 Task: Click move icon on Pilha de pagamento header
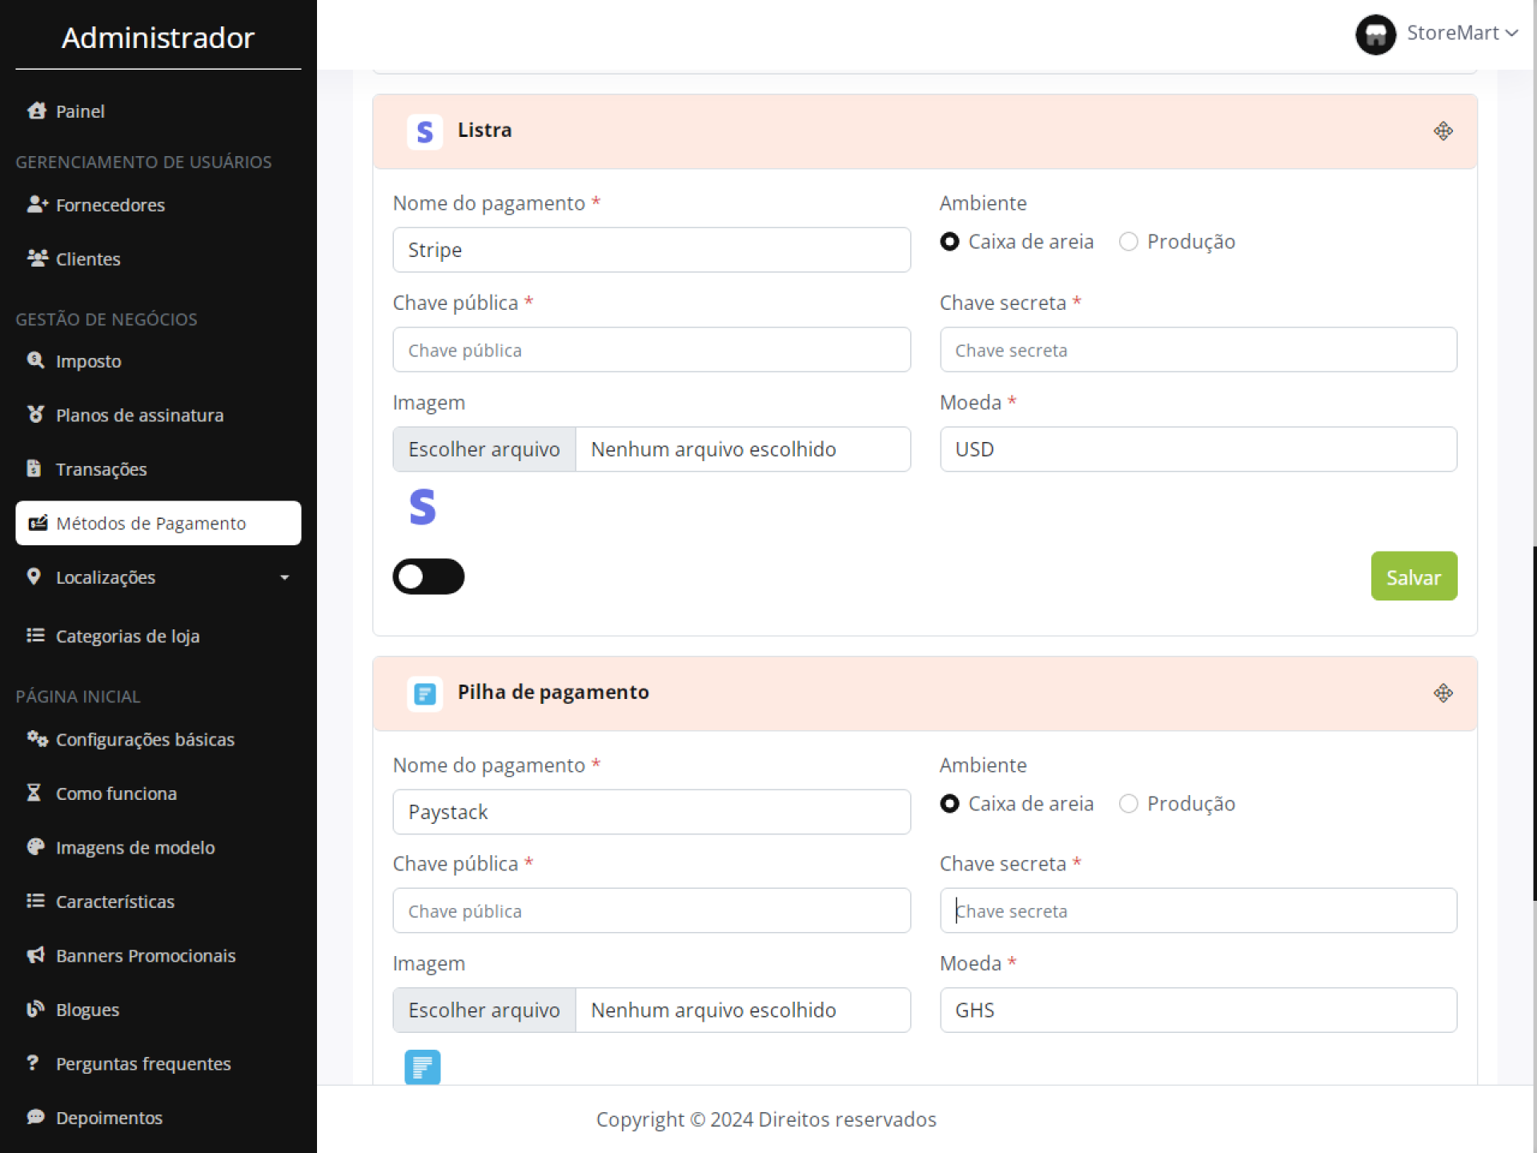(1443, 693)
